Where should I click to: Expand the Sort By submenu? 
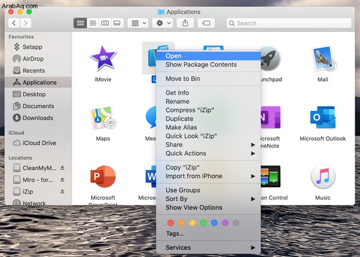(208, 199)
